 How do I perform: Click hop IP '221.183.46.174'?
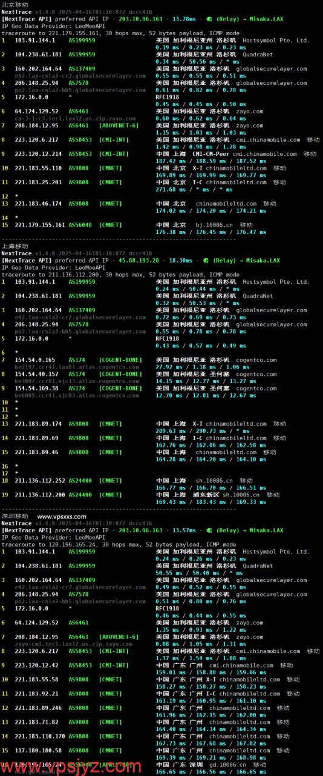click(38, 204)
